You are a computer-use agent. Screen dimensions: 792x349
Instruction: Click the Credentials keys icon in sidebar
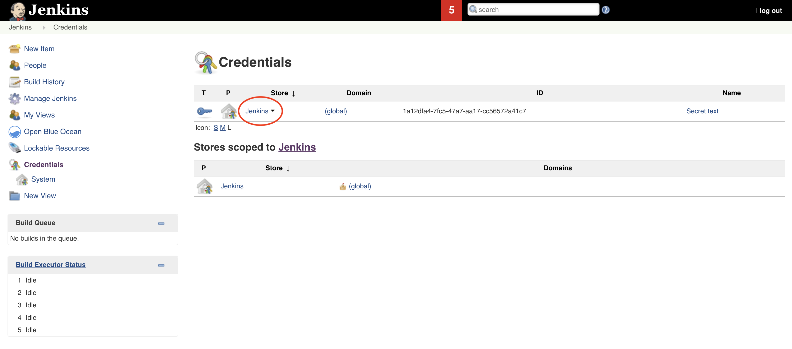[14, 165]
